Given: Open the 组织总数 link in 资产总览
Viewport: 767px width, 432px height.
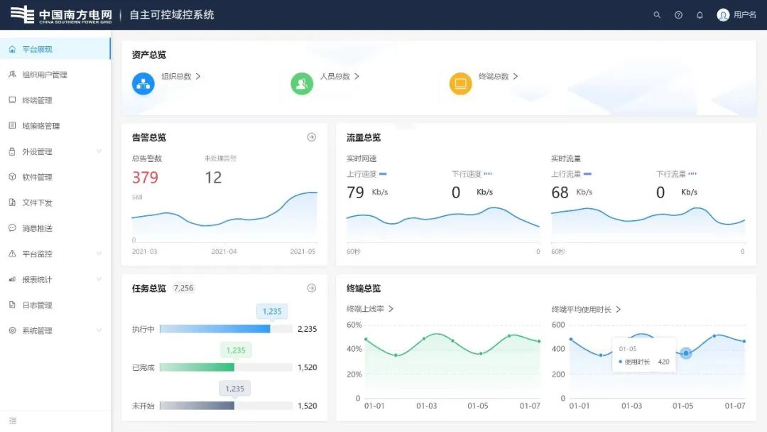Looking at the screenshot, I should [178, 77].
